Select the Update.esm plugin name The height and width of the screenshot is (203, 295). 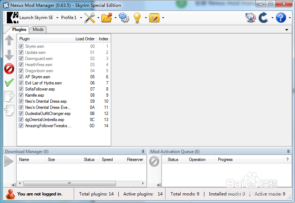(35, 52)
